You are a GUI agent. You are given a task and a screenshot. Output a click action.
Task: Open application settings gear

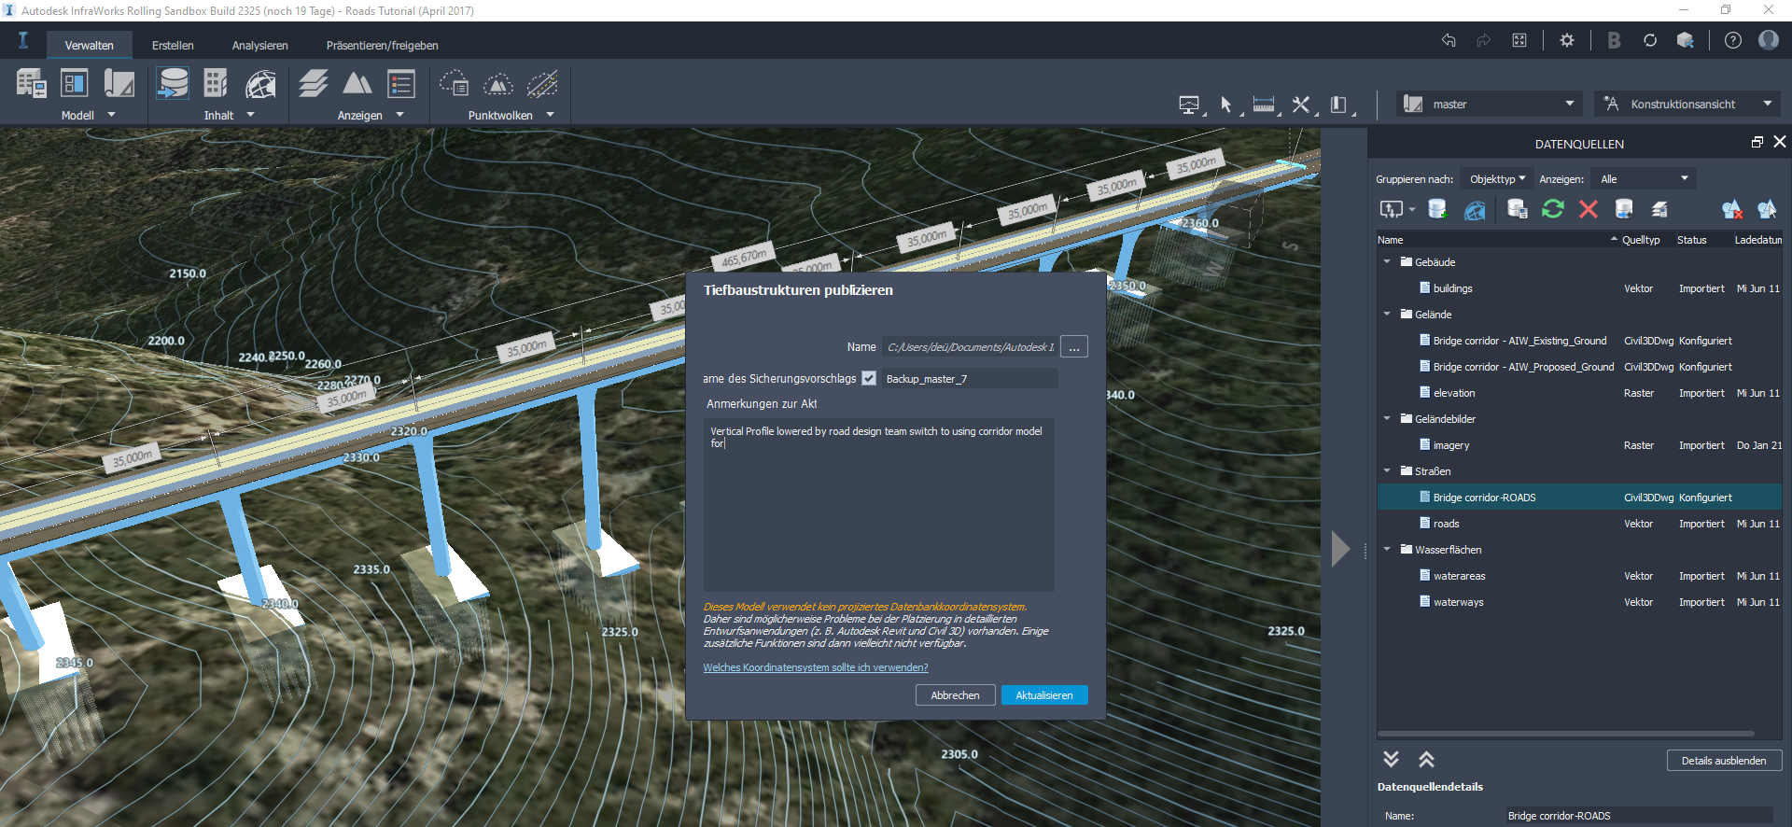tap(1567, 40)
